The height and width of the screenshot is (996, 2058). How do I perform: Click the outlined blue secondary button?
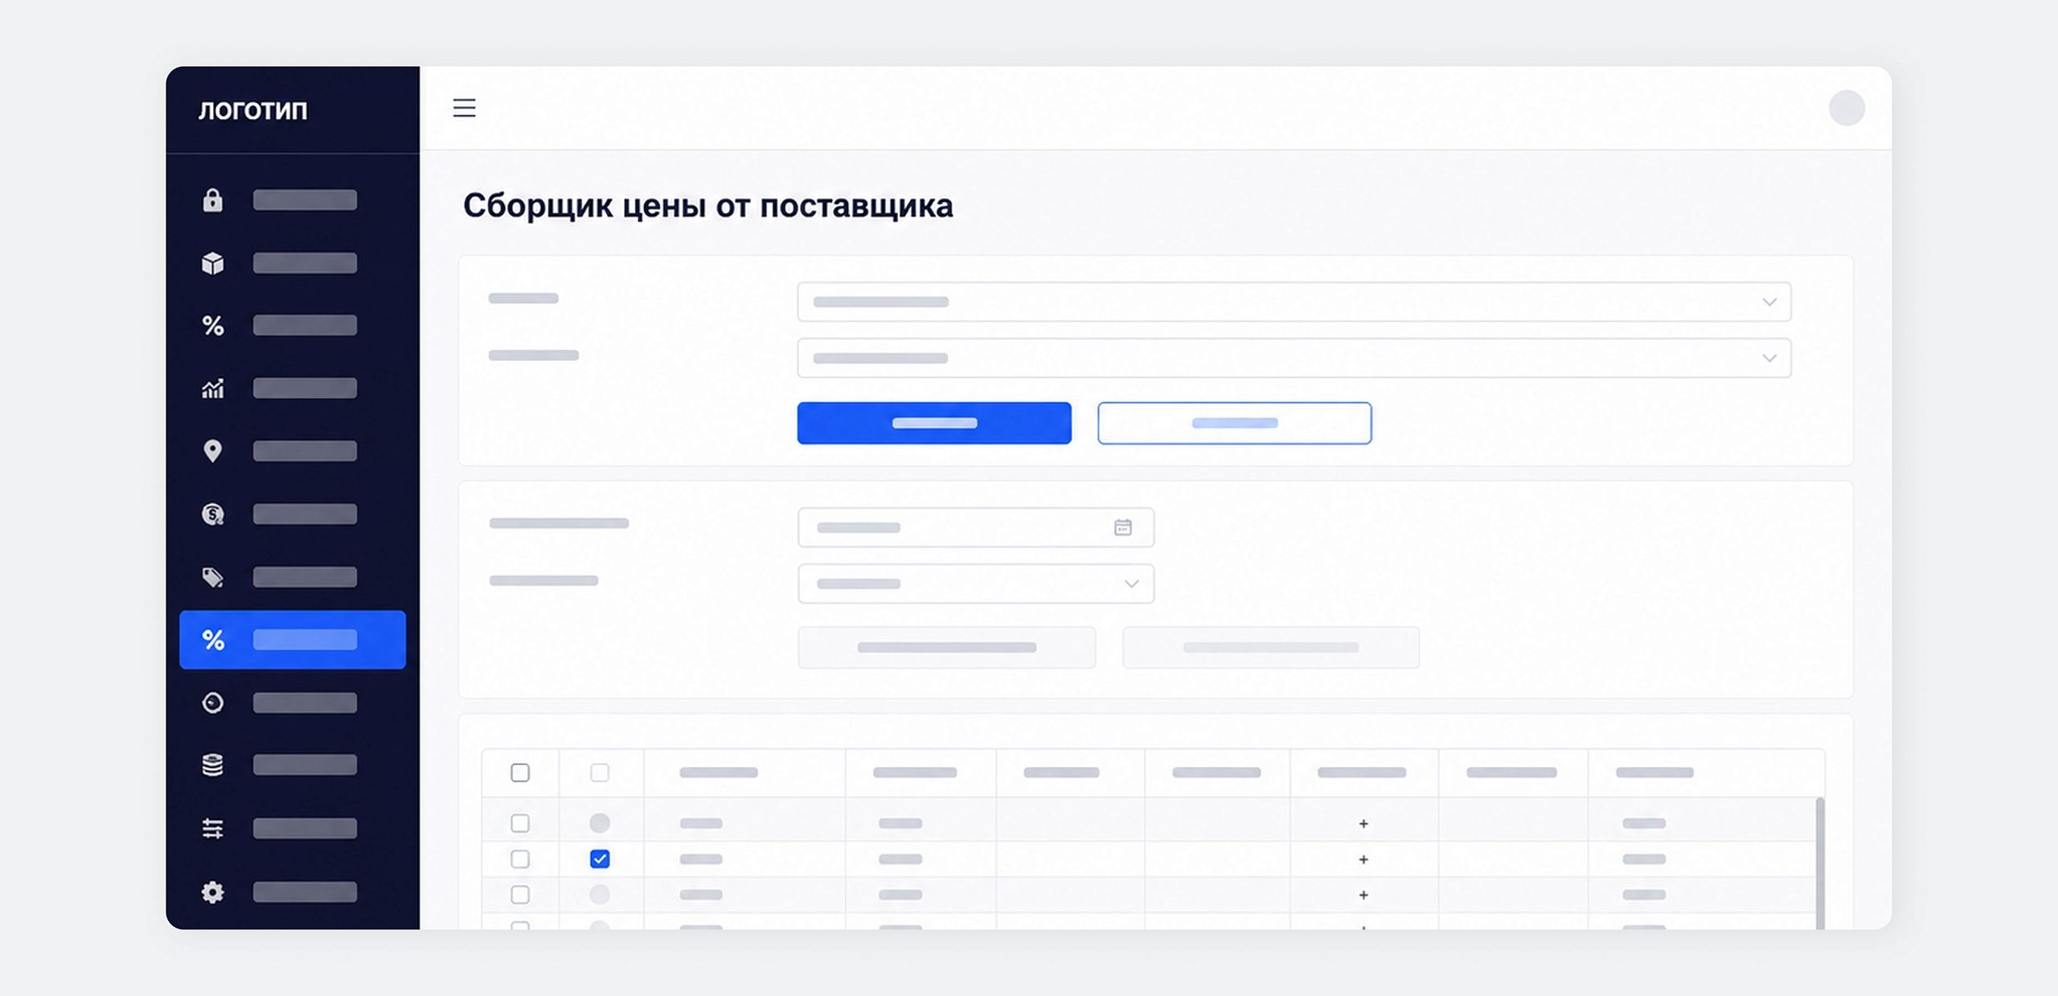point(1234,423)
